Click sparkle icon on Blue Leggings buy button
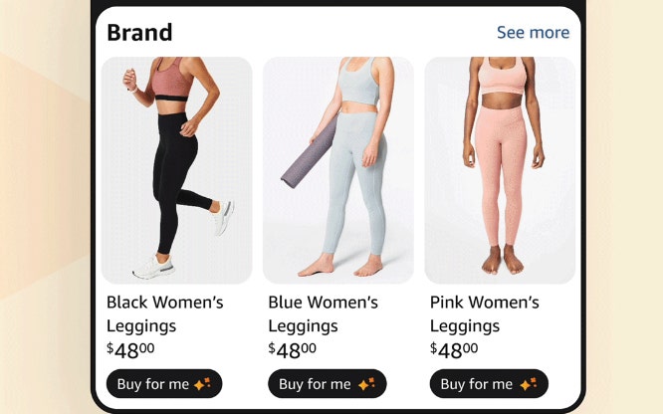This screenshot has width=663, height=414. tap(366, 384)
